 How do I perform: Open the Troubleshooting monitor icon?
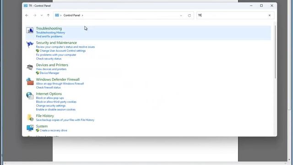(x=30, y=30)
